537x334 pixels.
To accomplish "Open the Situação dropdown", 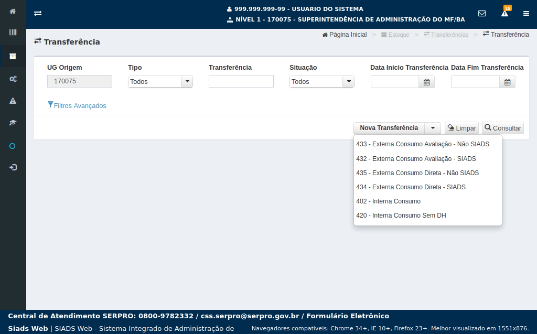I will [322, 81].
